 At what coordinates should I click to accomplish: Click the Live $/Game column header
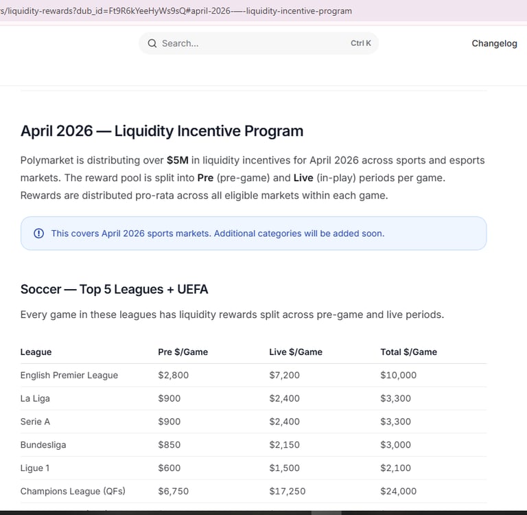coord(295,352)
